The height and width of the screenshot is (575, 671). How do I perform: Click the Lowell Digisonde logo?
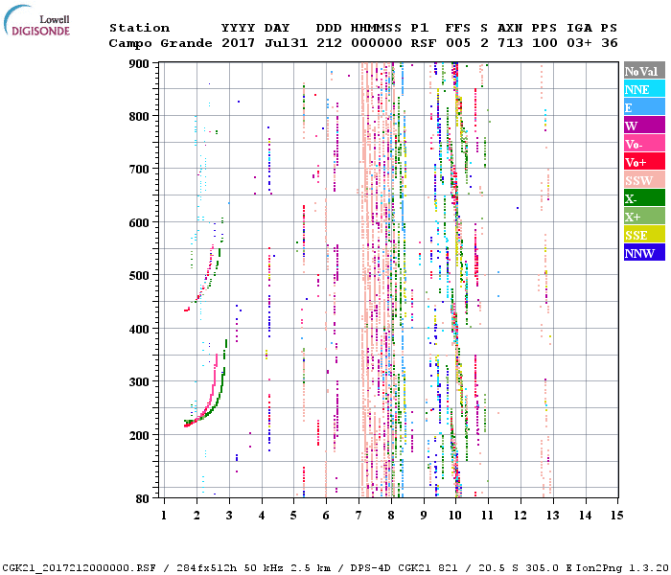tap(36, 25)
